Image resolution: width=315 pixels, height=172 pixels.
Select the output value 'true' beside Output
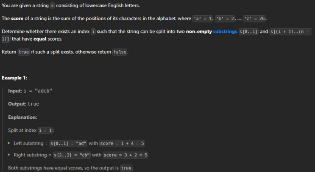[33, 104]
